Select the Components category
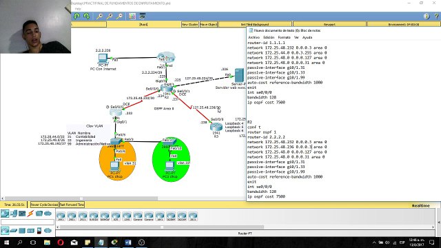This screenshot has height=248, width=441. 22,214
